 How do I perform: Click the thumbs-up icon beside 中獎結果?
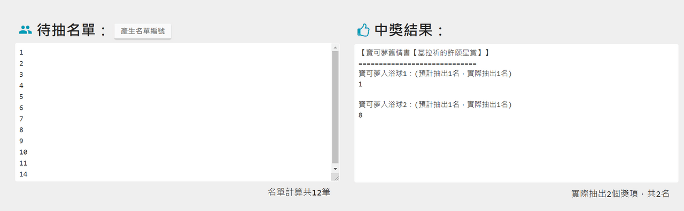point(363,30)
